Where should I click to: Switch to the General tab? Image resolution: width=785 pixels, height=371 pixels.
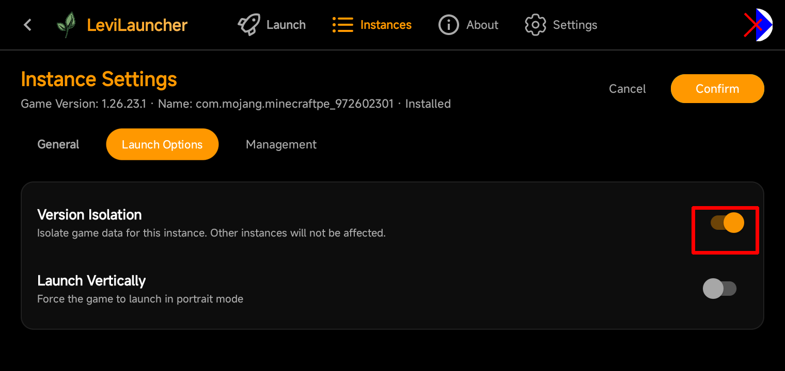pos(58,144)
